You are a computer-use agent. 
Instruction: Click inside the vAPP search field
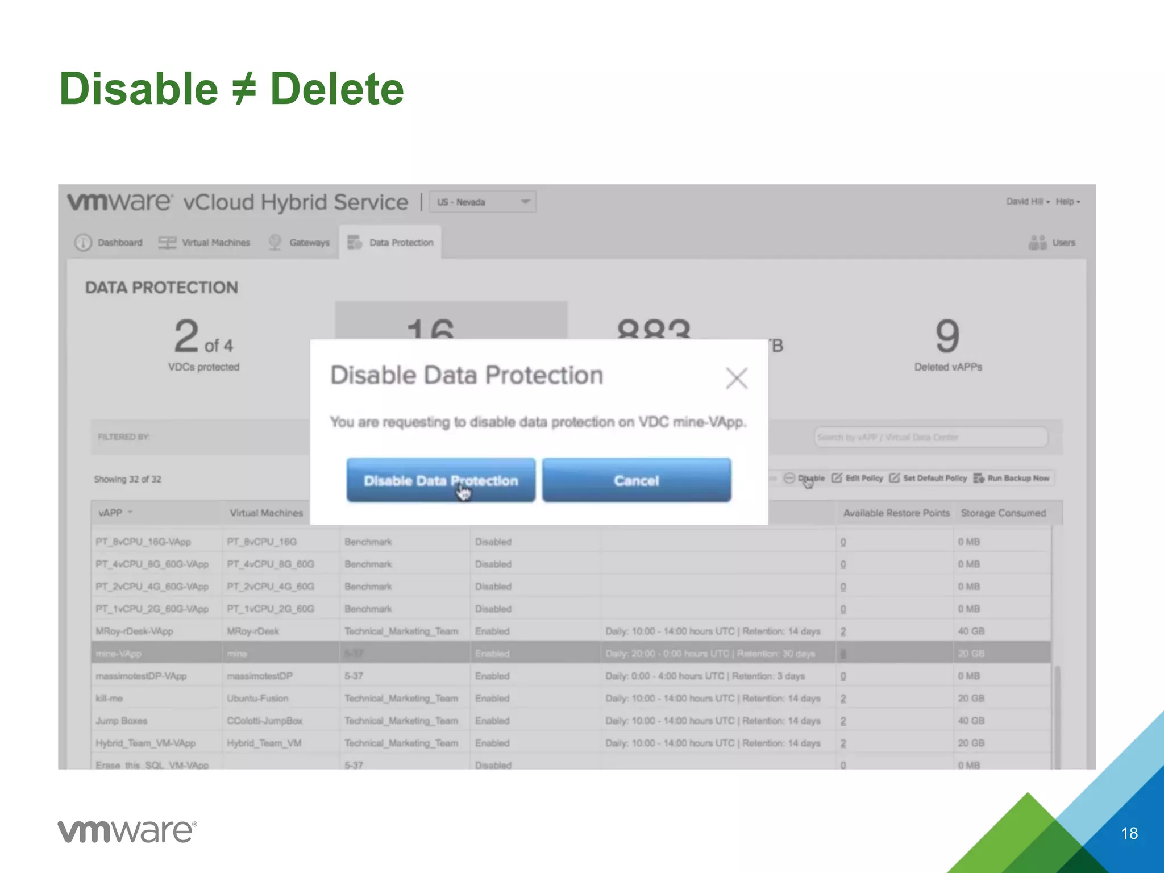[931, 437]
